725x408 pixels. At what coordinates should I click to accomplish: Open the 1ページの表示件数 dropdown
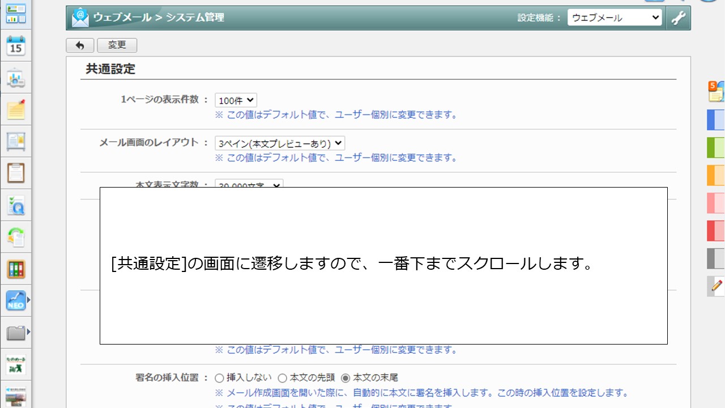pos(236,100)
